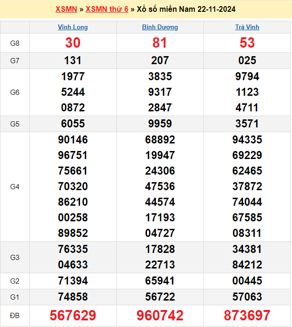
Task: Click the G3 result 22713
Action: pyautogui.click(x=160, y=265)
